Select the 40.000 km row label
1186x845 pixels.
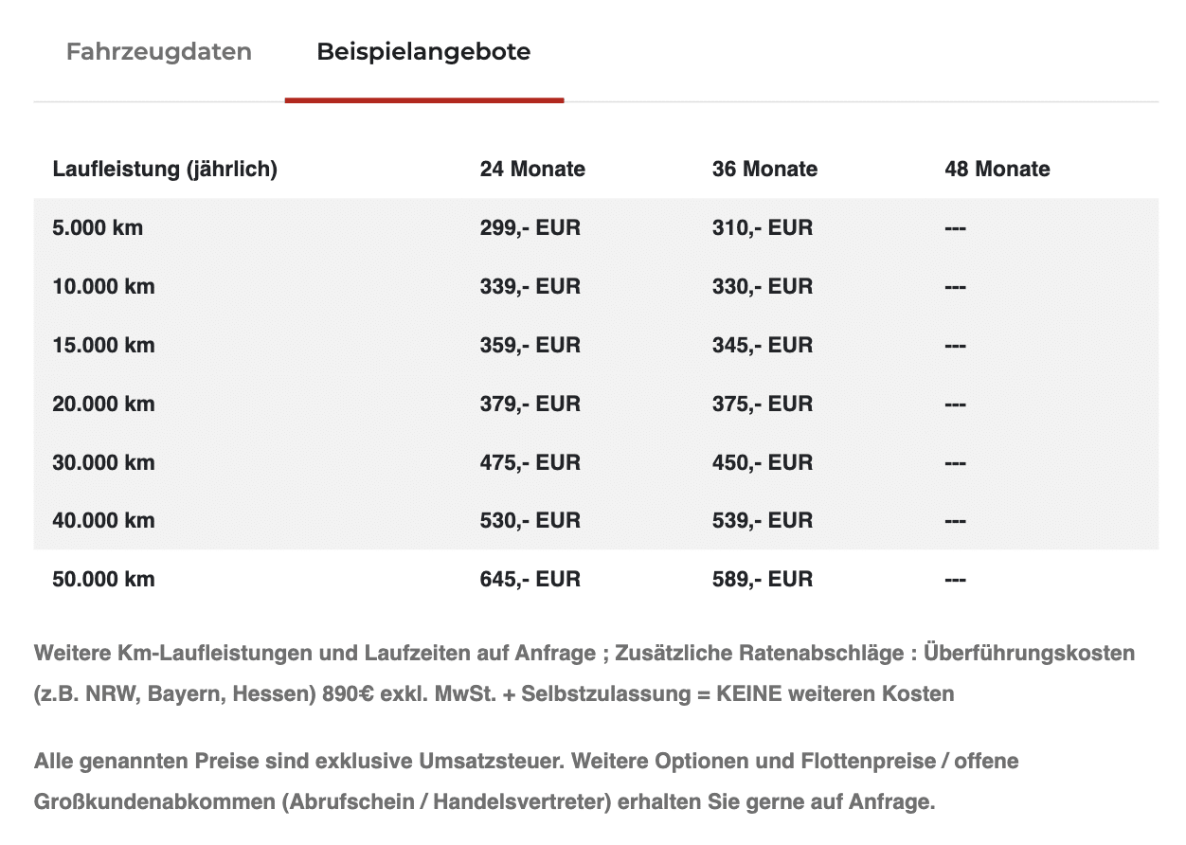[x=104, y=521]
